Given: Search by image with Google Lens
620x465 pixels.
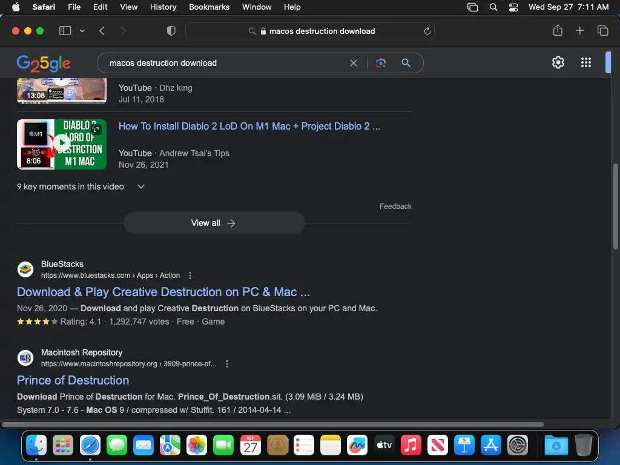Looking at the screenshot, I should pos(380,63).
